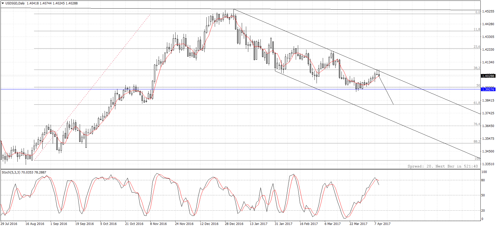Click the 6 Mar 2017 date label
The width and height of the screenshot is (496, 227).
(x=333, y=224)
